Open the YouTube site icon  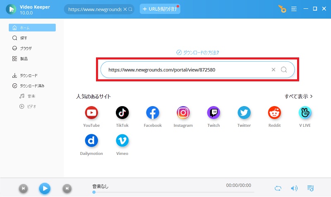point(91,113)
